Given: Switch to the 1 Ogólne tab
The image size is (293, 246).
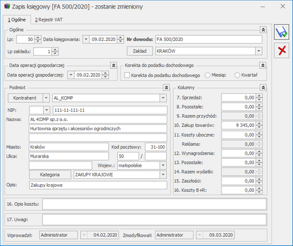Looking at the screenshot, I should pos(17,20).
